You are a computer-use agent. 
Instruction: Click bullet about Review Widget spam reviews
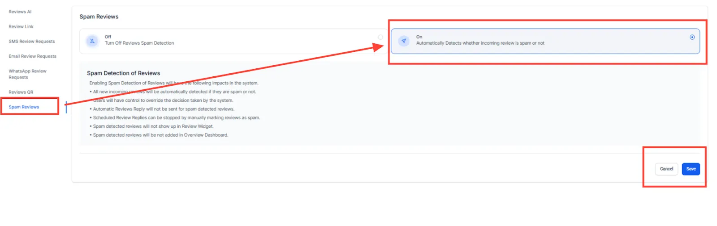(151, 126)
